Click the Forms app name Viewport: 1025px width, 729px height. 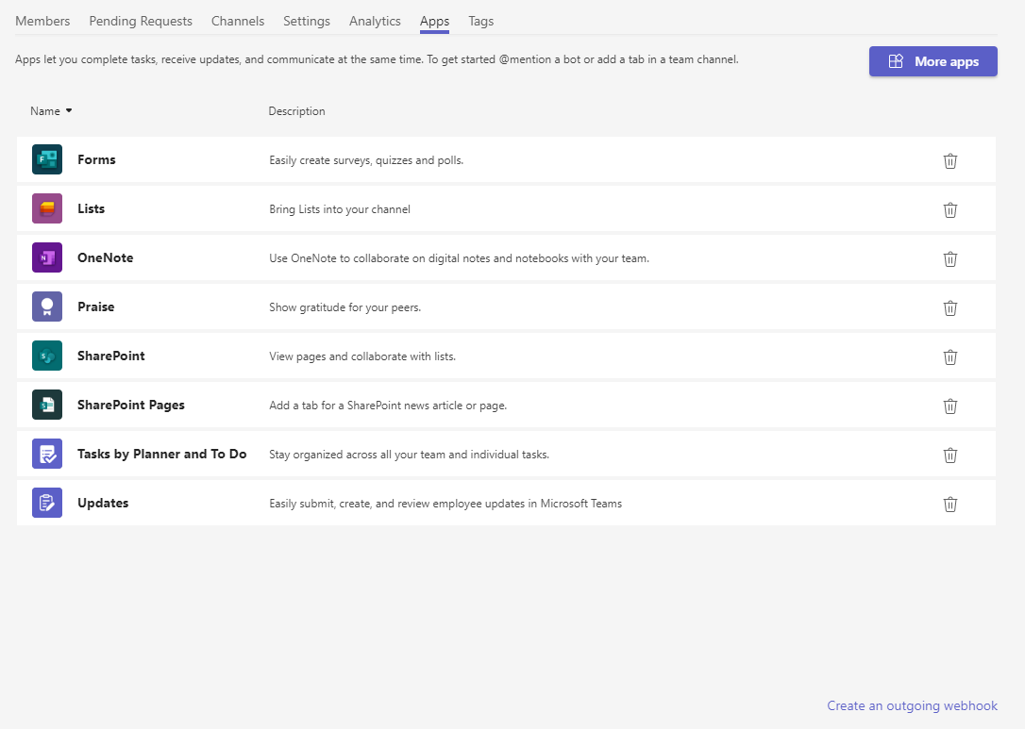pos(97,159)
